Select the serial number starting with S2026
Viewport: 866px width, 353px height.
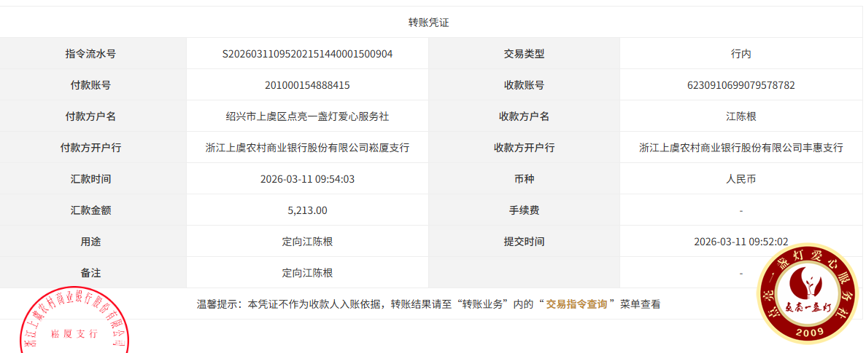point(307,54)
